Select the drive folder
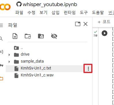The image size is (114, 105). (x=25, y=54)
